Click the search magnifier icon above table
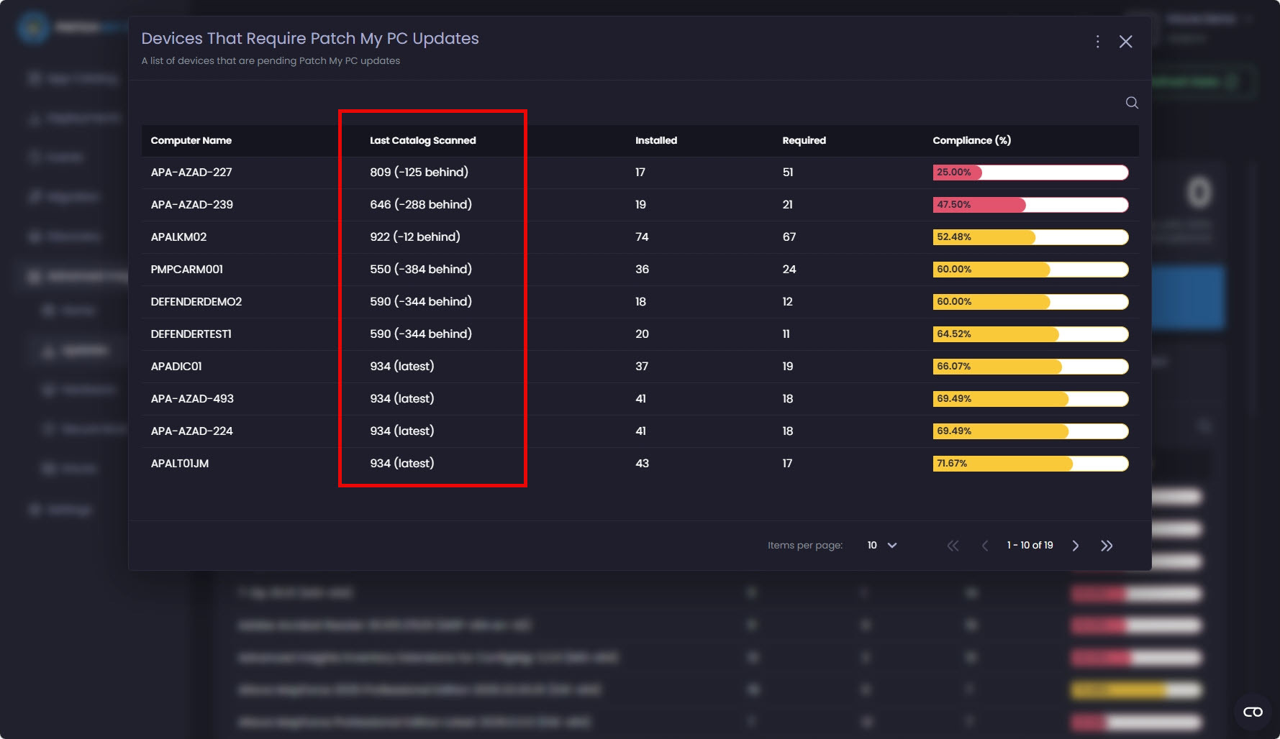This screenshot has width=1280, height=739. pos(1132,103)
